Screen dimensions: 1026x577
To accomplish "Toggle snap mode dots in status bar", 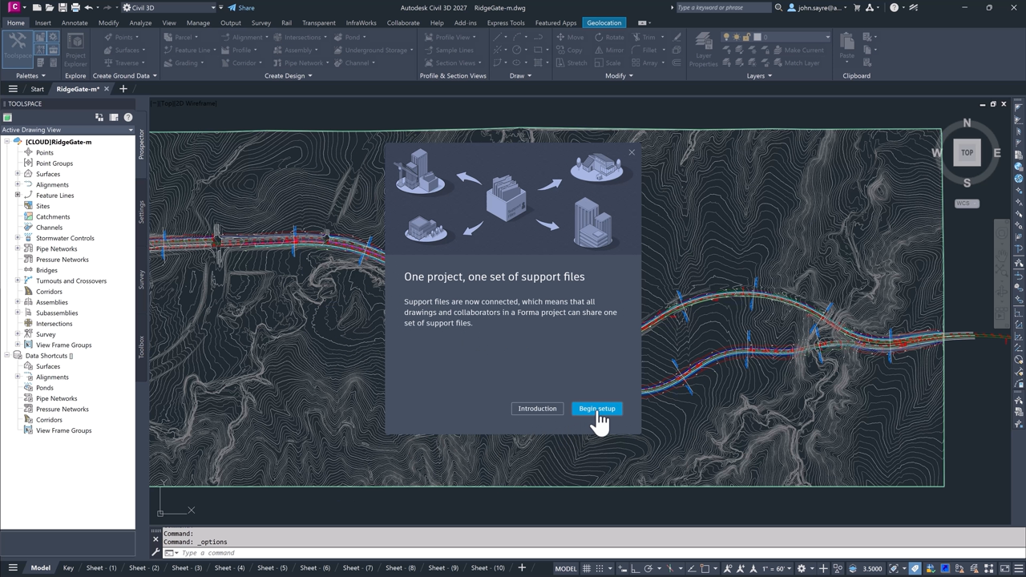I will (x=600, y=568).
